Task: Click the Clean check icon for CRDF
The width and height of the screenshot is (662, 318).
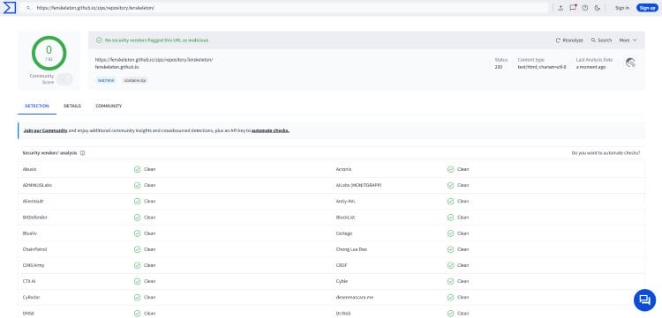Action: [x=450, y=265]
